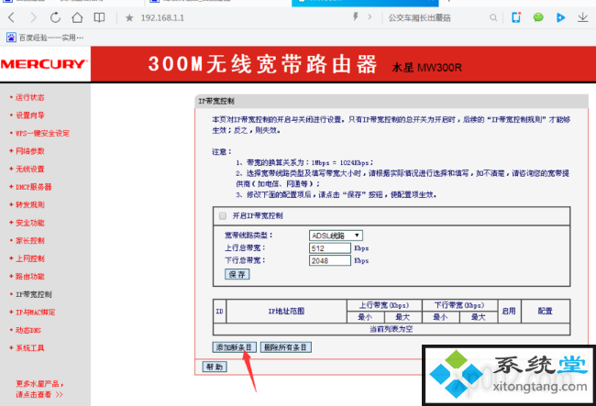This screenshot has height=406, width=596.
Task: Open the phone sync toolbar icon
Action: pos(516,17)
